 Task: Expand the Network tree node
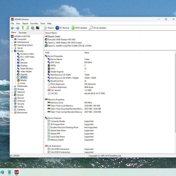[12, 92]
